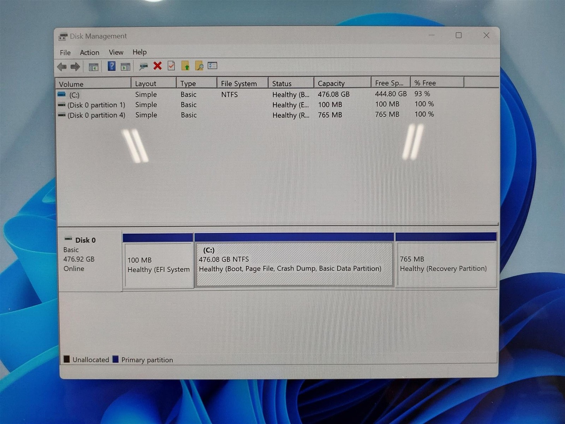This screenshot has height=424, width=565.
Task: Click the Connect/Rescan disk drive toolbar icon
Action: 143,66
